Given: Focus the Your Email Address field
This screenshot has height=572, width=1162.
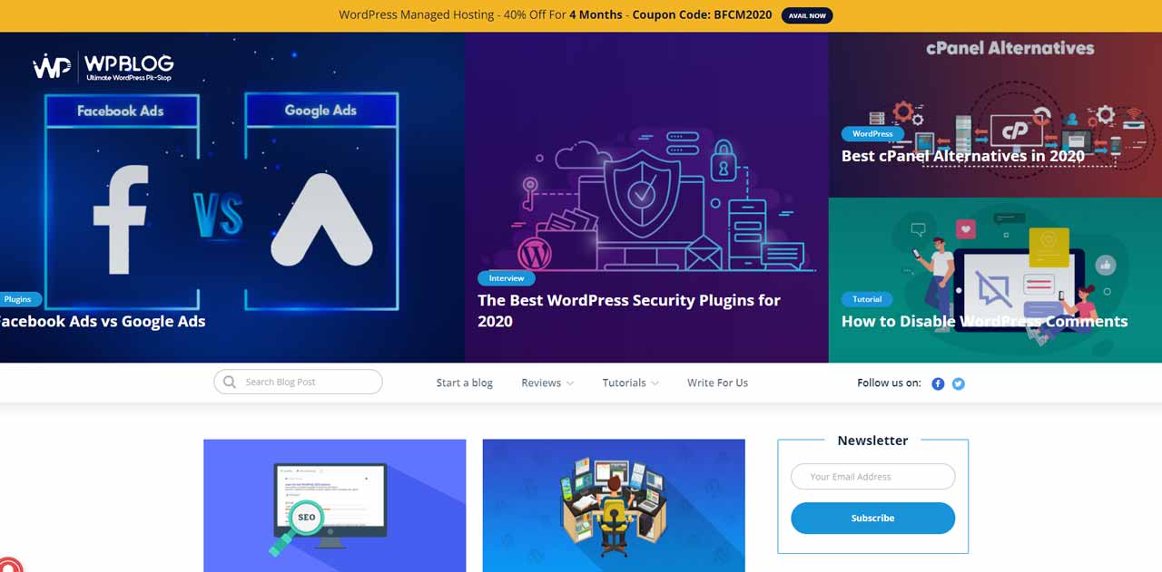Looking at the screenshot, I should [872, 476].
